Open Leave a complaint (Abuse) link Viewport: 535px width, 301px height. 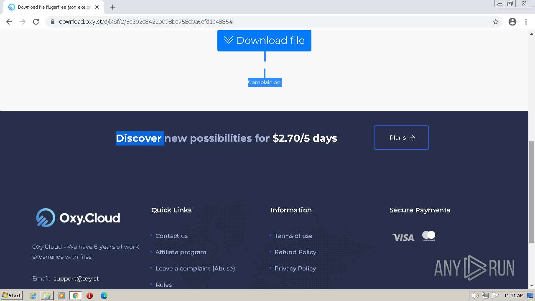pos(195,268)
